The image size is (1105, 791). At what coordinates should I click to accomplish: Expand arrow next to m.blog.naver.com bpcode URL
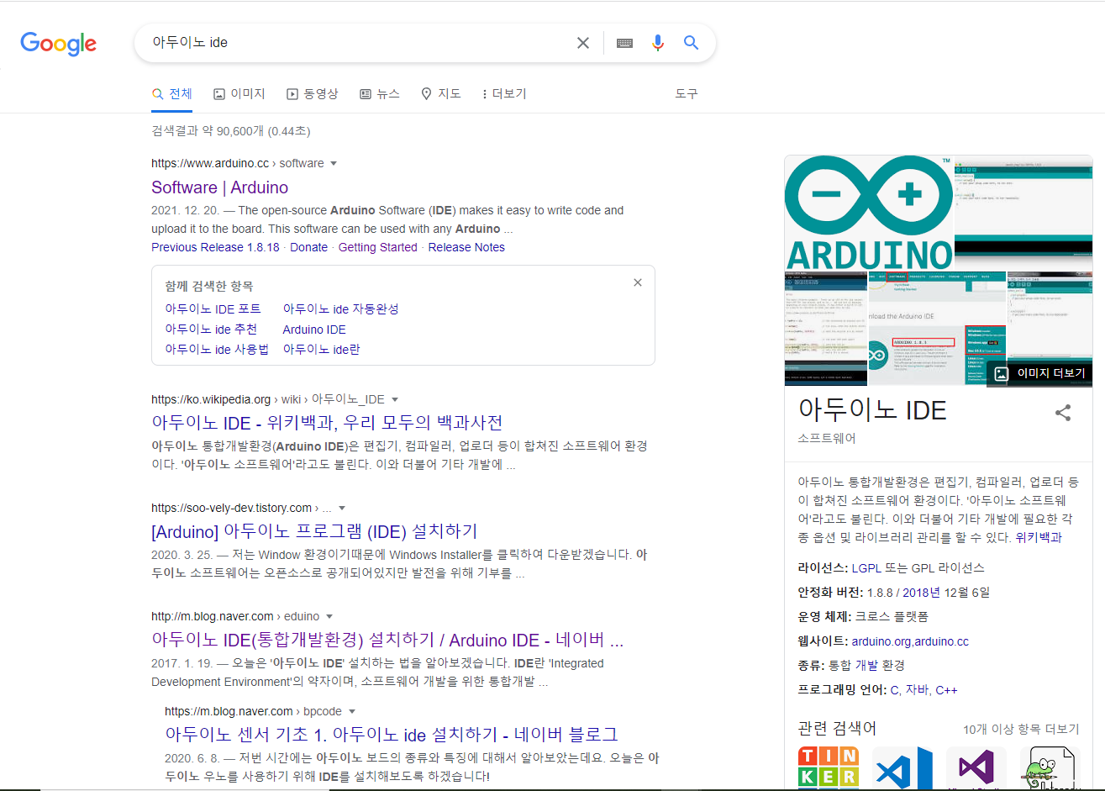(x=352, y=712)
